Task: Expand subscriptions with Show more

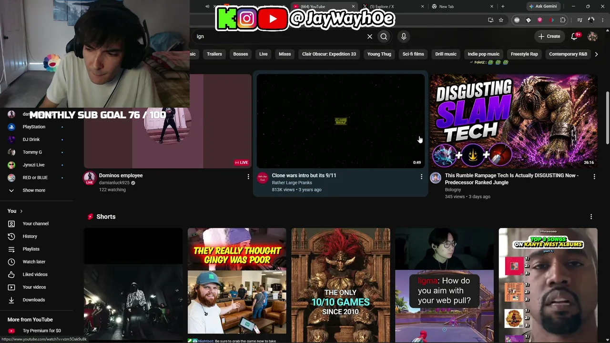Action: tap(34, 191)
